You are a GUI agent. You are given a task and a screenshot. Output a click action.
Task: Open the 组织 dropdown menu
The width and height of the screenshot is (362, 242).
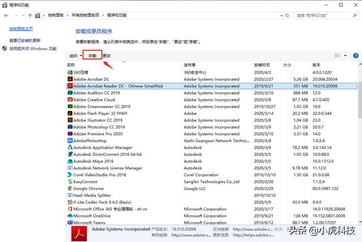click(76, 56)
